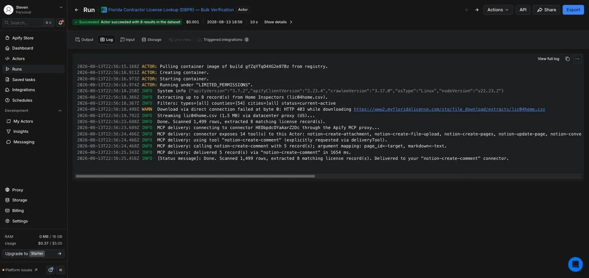The height and width of the screenshot is (278, 589).
Task: Click the log horizontal scrollbar
Action: (x=195, y=176)
